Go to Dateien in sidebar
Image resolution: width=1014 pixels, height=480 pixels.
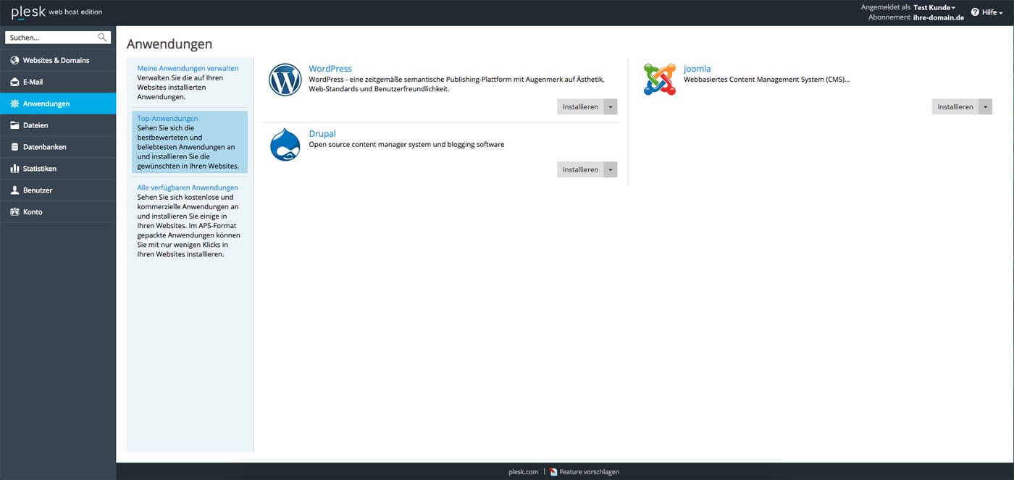click(58, 125)
